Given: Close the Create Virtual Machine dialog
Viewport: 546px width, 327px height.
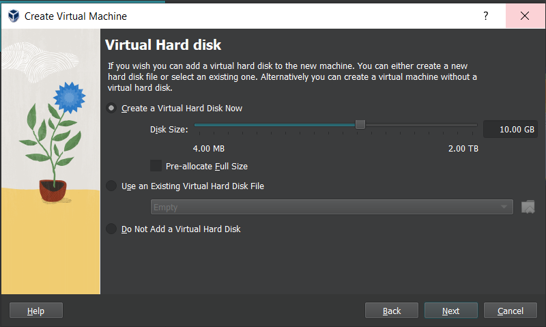Looking at the screenshot, I should coord(525,16).
